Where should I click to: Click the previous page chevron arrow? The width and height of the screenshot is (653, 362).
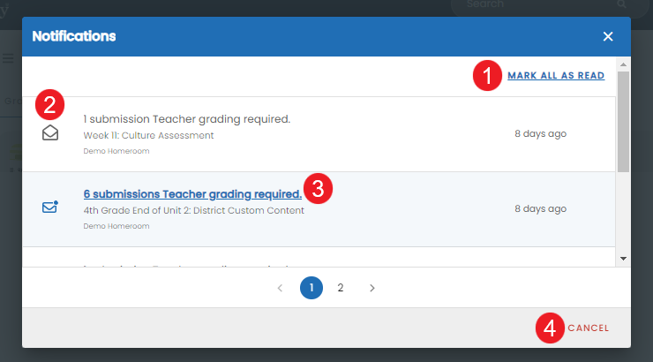[281, 288]
